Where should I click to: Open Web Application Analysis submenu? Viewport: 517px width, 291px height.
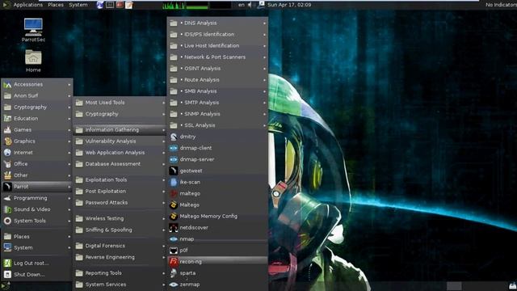coord(120,153)
